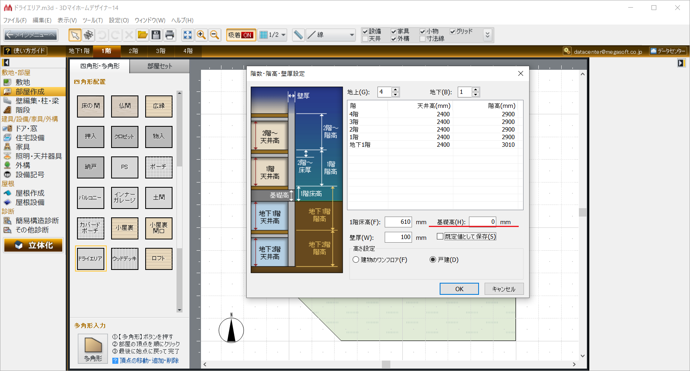690x371 pixels.
Task: Click the save floppy disk icon
Action: click(x=156, y=35)
